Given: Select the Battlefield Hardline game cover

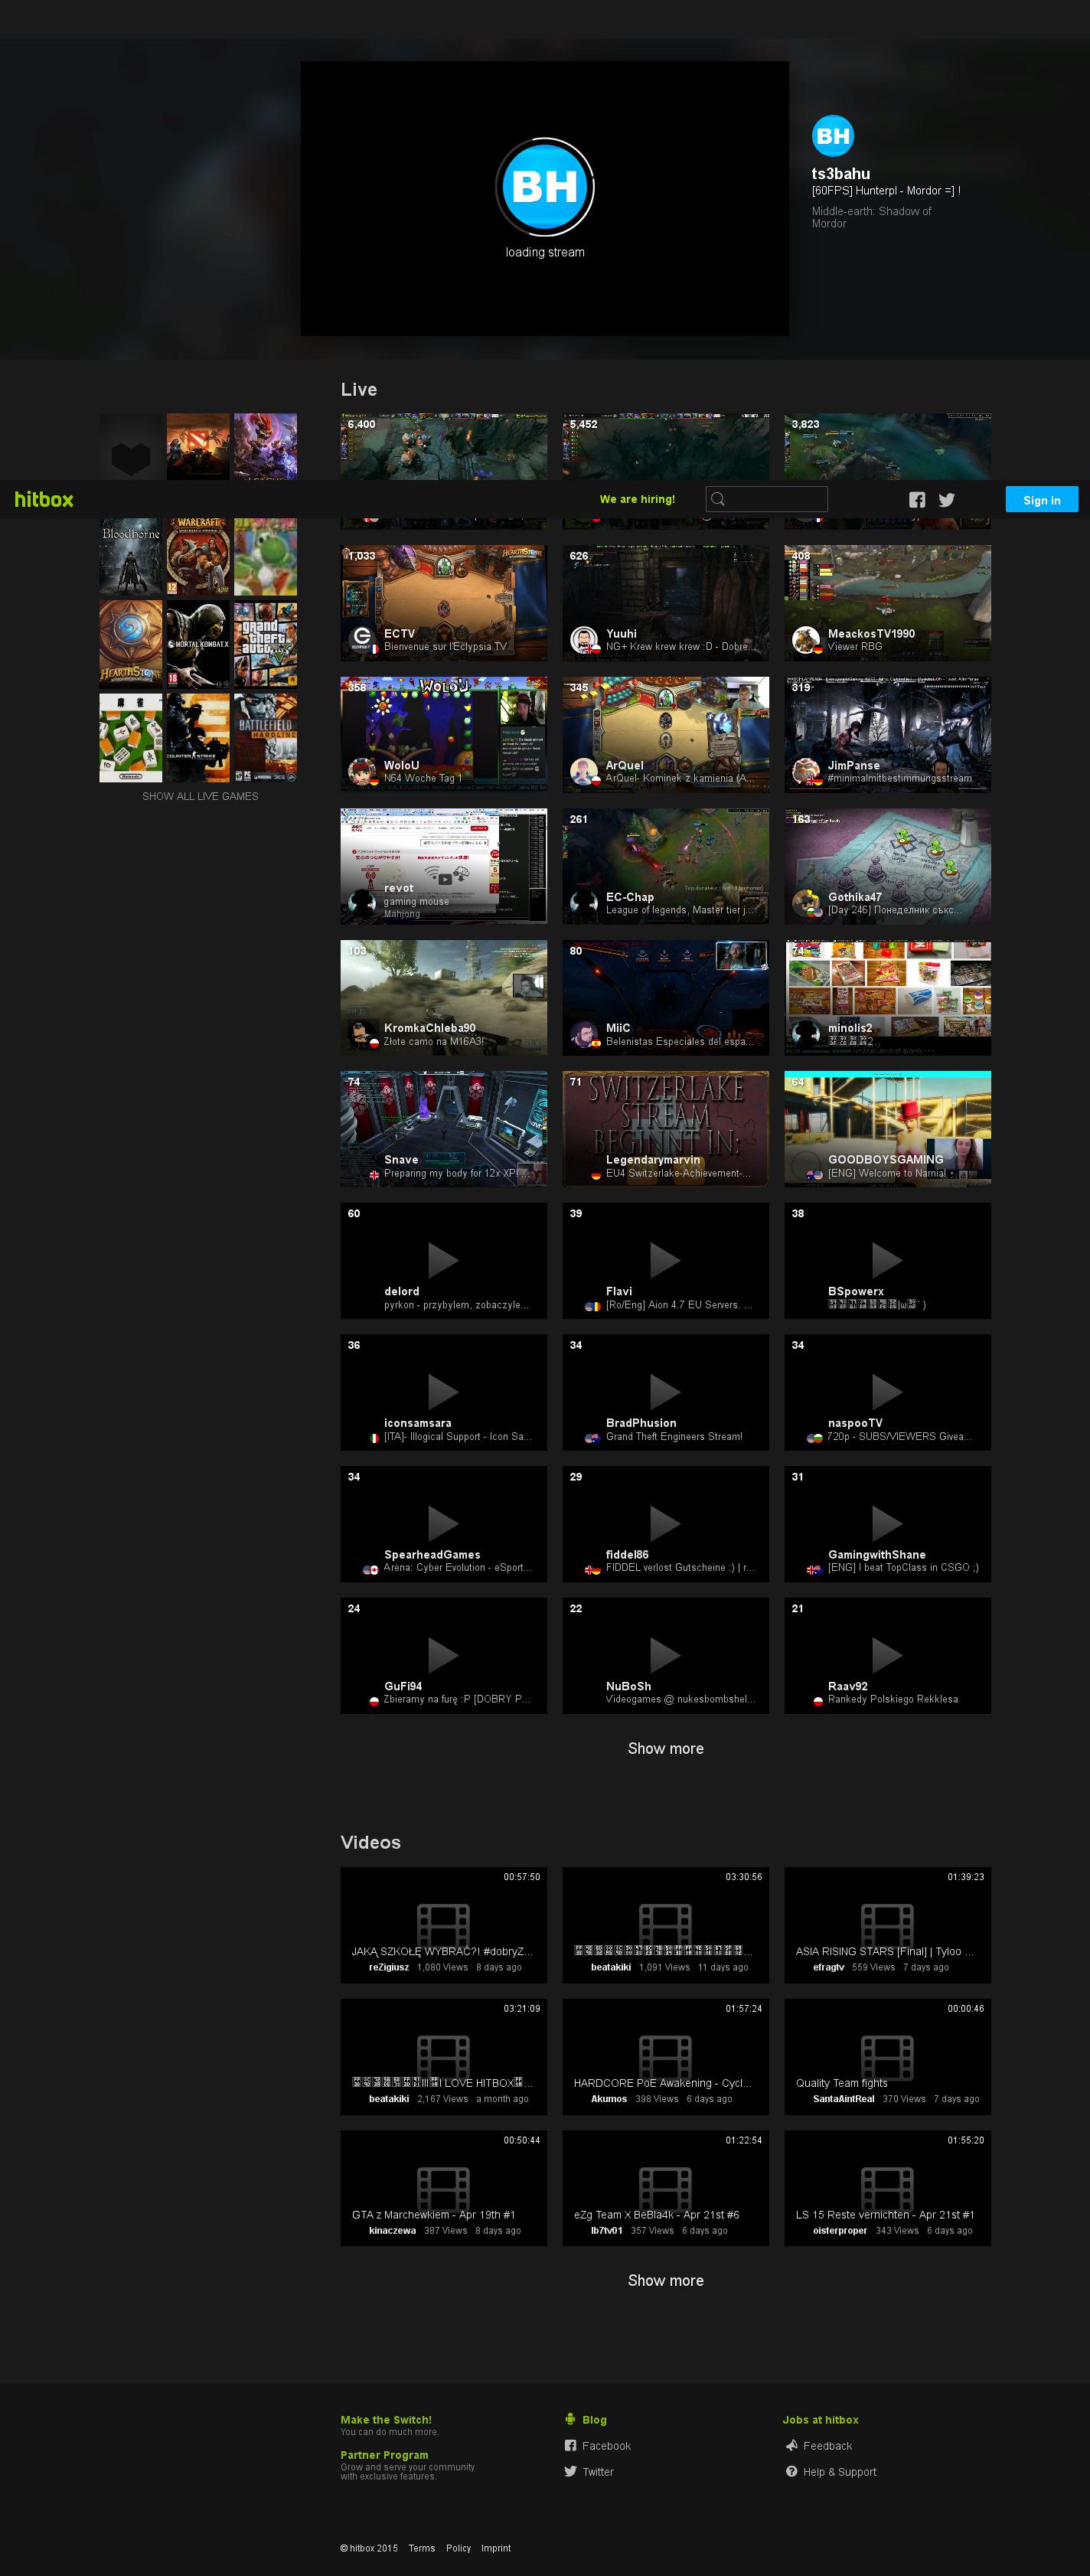Looking at the screenshot, I should pos(265,737).
